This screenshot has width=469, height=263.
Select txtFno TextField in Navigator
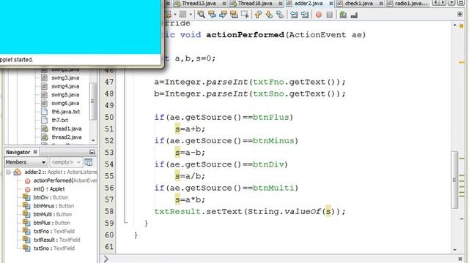[53, 232]
